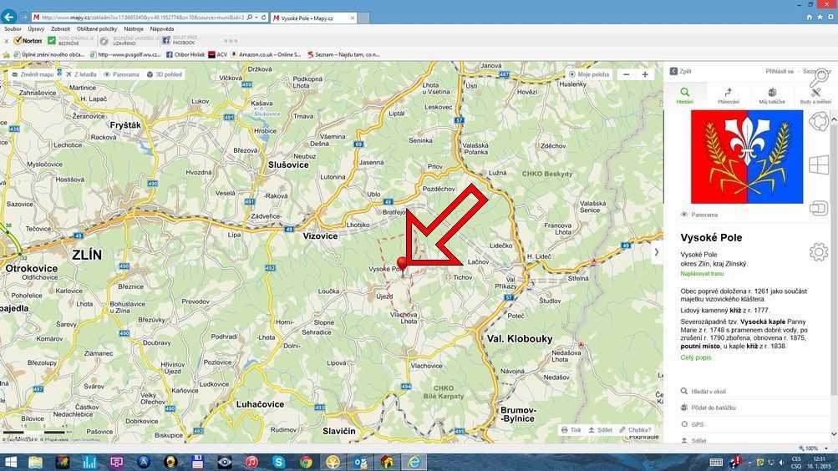Open the Windows Start button
This screenshot has height=471, width=838.
pos(10,462)
